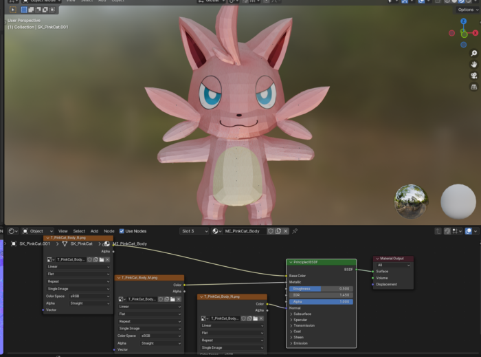Open image folder icon in T_PinkCat_Body_N.png node
The width and height of the screenshot is (481, 357).
pyautogui.click(x=255, y=318)
